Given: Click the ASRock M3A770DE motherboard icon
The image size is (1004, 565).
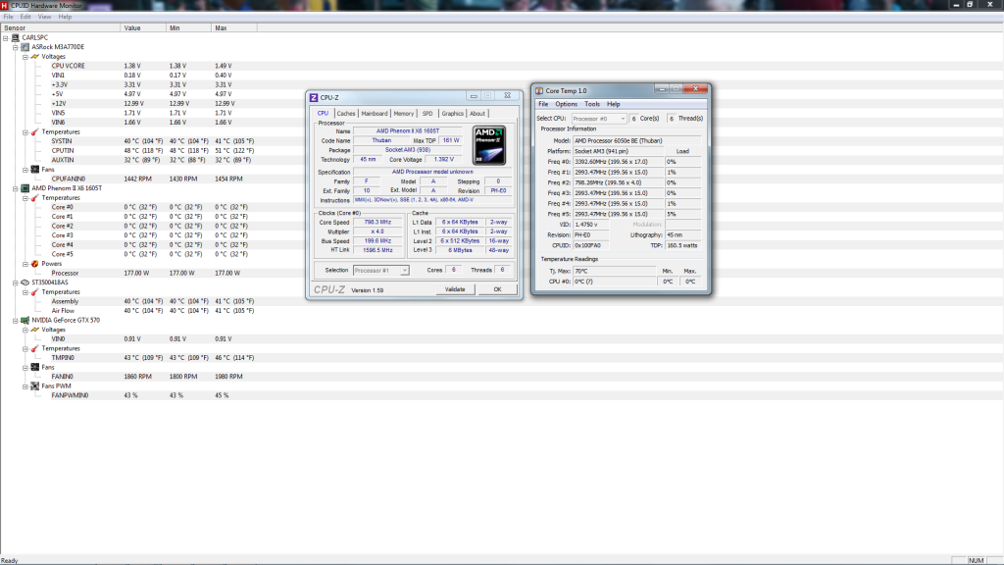Looking at the screenshot, I should 25,47.
